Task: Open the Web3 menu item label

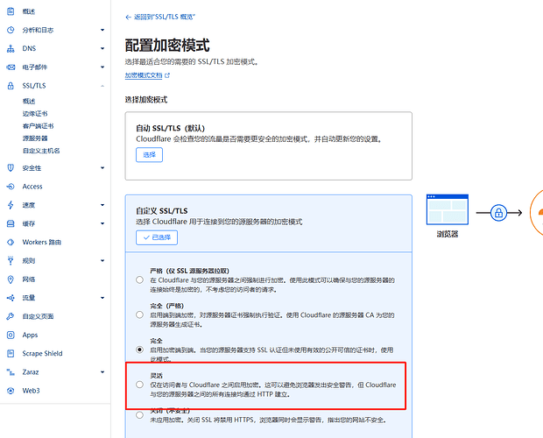Action: pyautogui.click(x=32, y=391)
